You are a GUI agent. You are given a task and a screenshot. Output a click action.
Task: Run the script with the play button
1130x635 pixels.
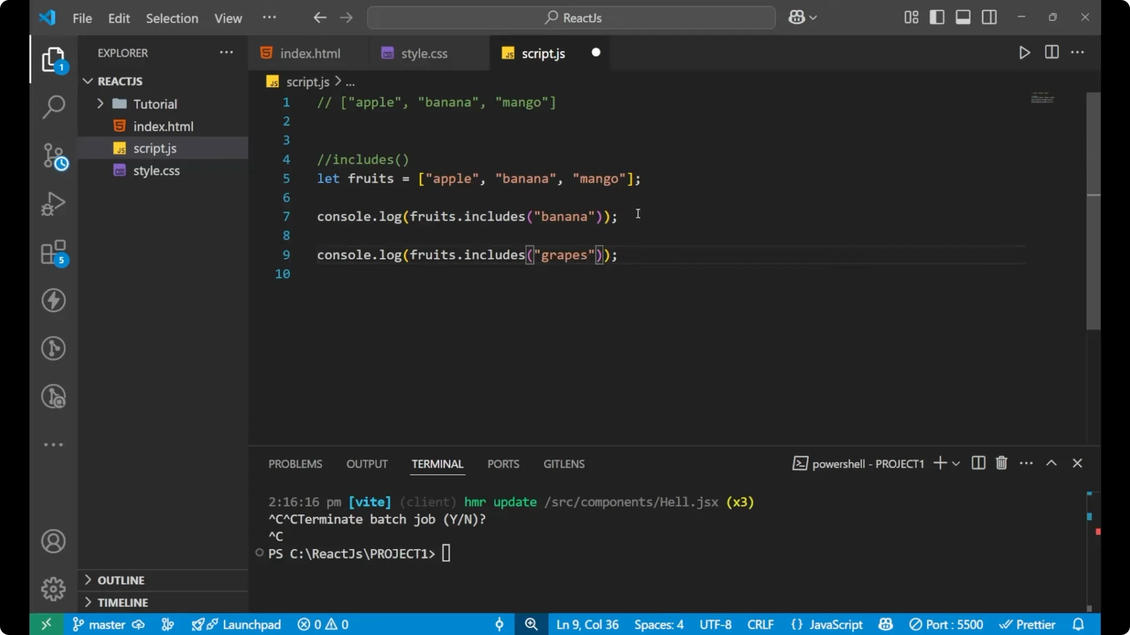[1024, 52]
